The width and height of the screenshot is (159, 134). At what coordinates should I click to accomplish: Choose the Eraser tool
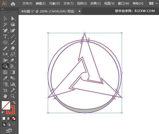point(13,48)
